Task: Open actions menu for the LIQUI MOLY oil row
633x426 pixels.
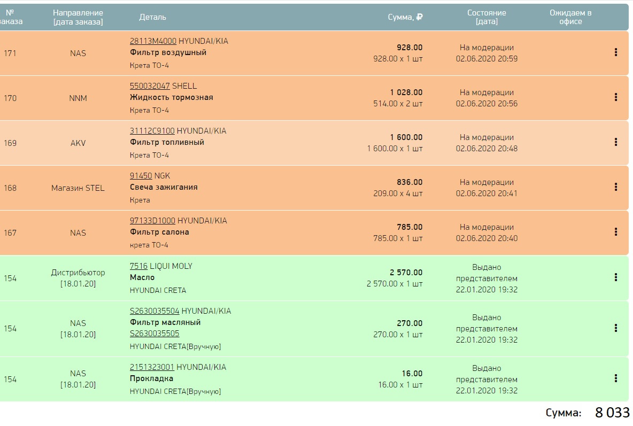Action: point(616,277)
